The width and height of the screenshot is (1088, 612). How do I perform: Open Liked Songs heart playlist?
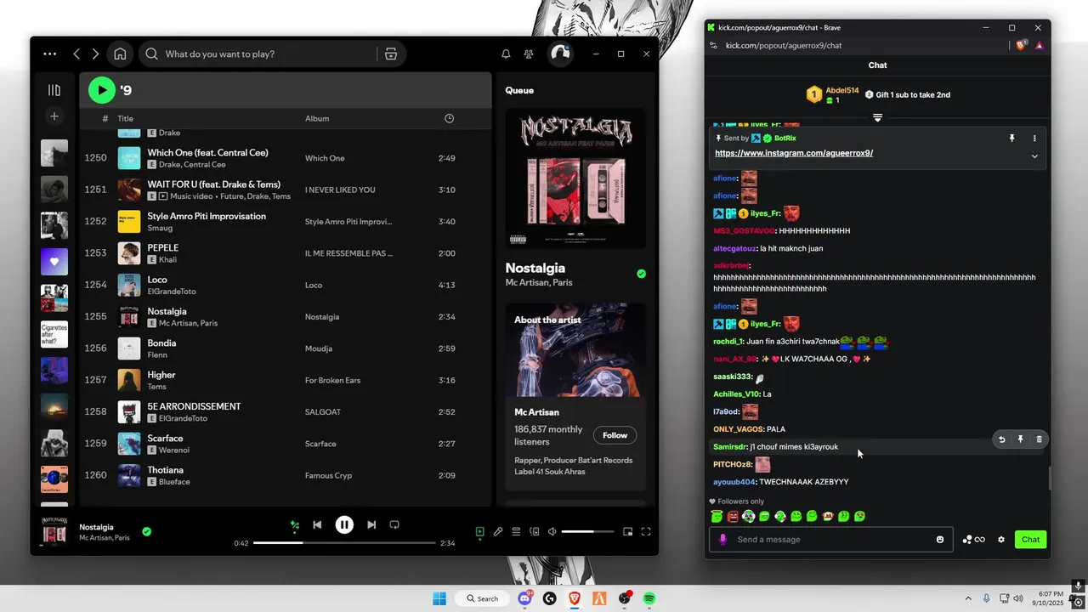54,262
